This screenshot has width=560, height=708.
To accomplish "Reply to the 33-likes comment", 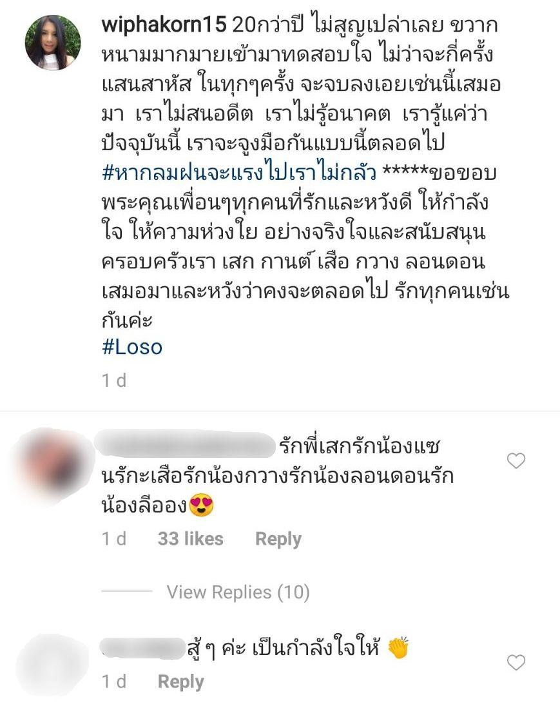I will (x=278, y=539).
